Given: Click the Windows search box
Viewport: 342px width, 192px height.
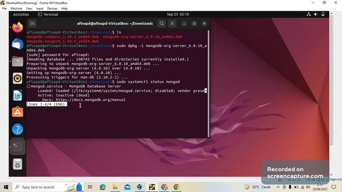Looking at the screenshot, I should (49, 187).
